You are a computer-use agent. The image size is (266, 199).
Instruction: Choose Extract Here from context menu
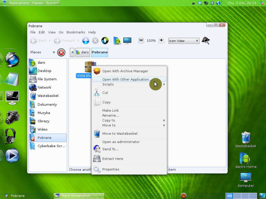click(112, 159)
